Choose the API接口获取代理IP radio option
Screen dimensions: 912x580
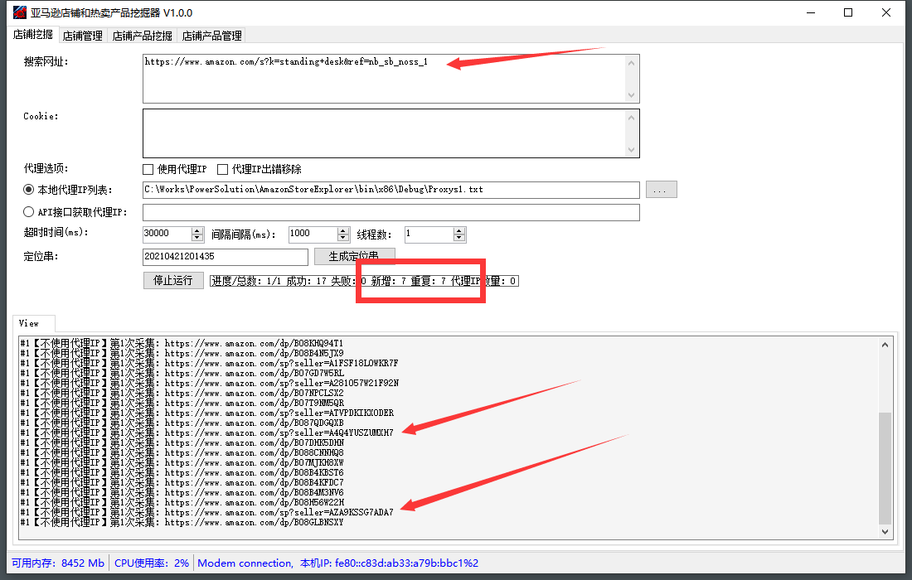[28, 211]
